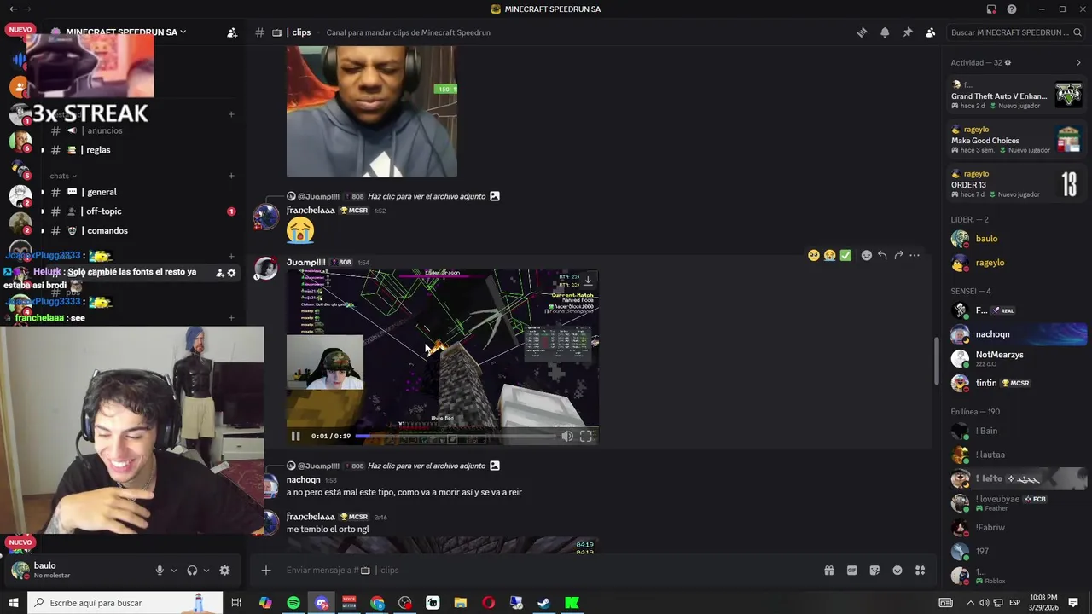The image size is (1092, 614).
Task: Open Grand Theft Auto V activity card
Action: (x=1016, y=95)
